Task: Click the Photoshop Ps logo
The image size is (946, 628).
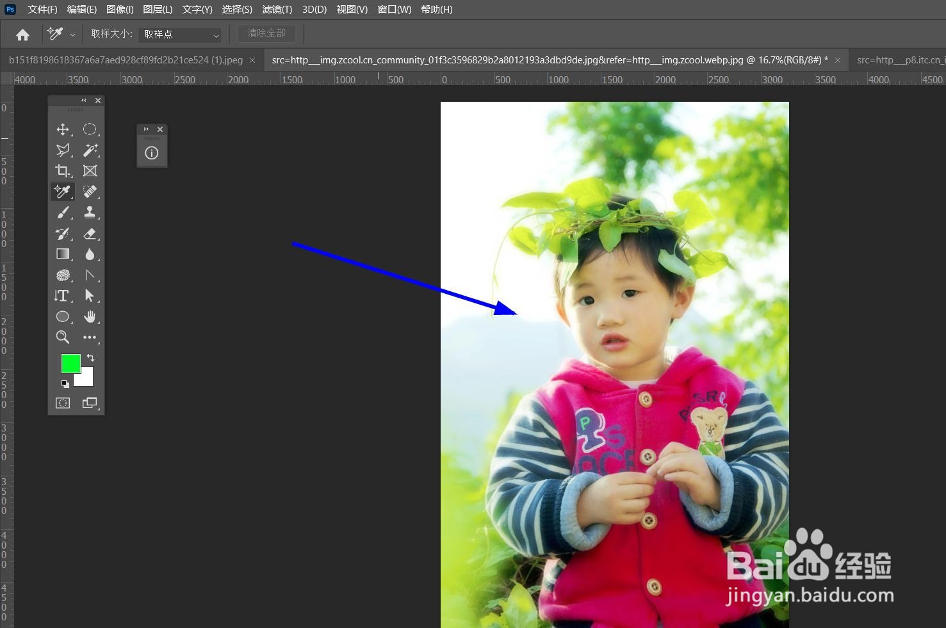Action: click(10, 9)
